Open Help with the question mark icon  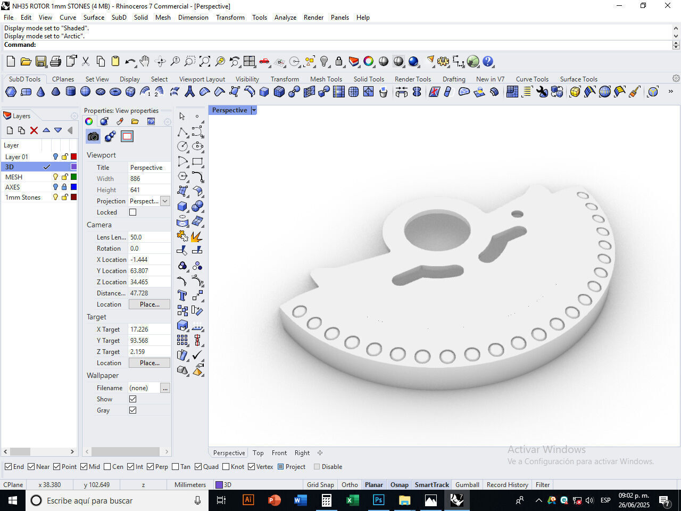488,61
